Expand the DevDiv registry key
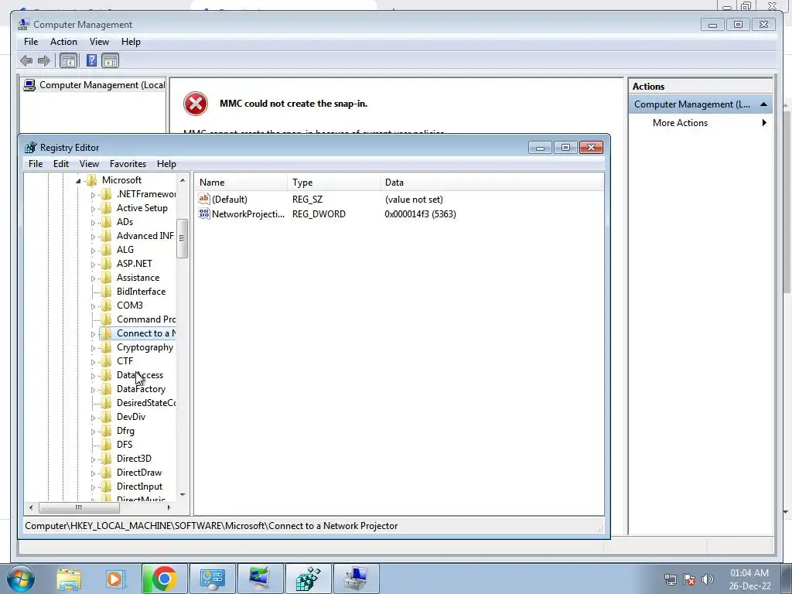 [93, 418]
